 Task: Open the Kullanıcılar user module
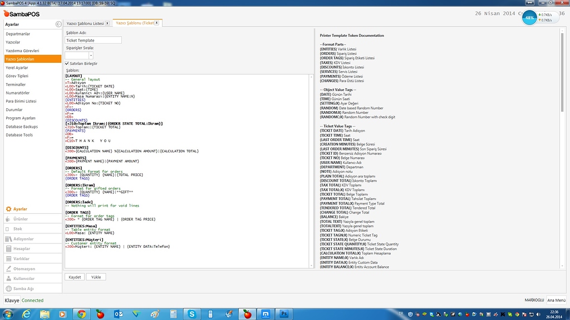click(x=24, y=279)
